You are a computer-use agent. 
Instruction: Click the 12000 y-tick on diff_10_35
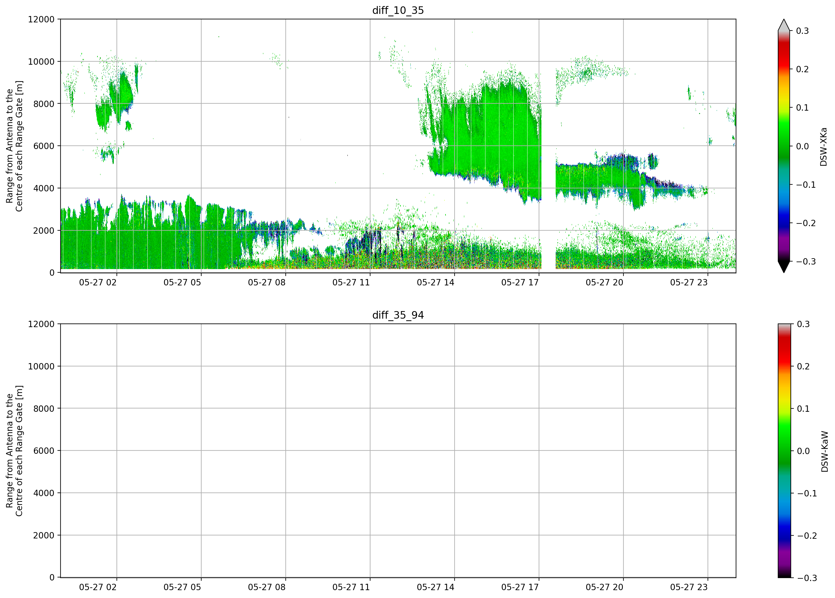[41, 19]
